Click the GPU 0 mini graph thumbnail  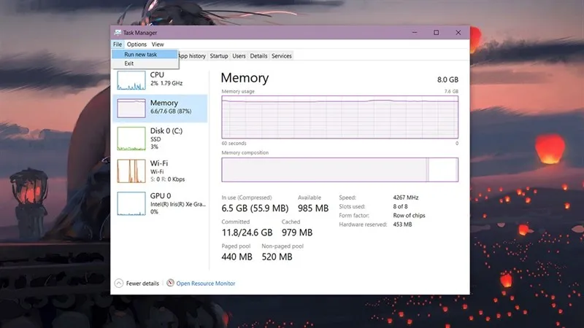click(131, 203)
